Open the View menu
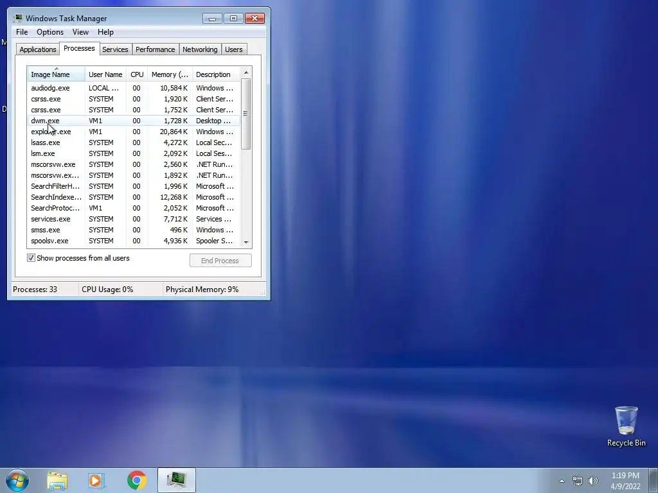The image size is (658, 493). (80, 32)
